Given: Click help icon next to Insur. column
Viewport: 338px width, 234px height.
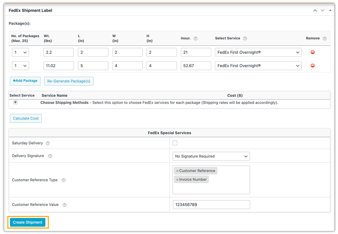Looking at the screenshot, I should tap(195, 38).
